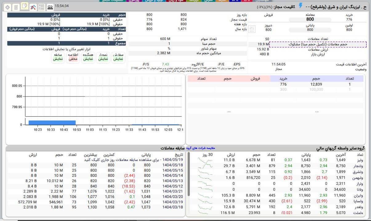The image size is (371, 221).
Task: Click the technical line chart icon
Action: pyautogui.click(x=33, y=7)
